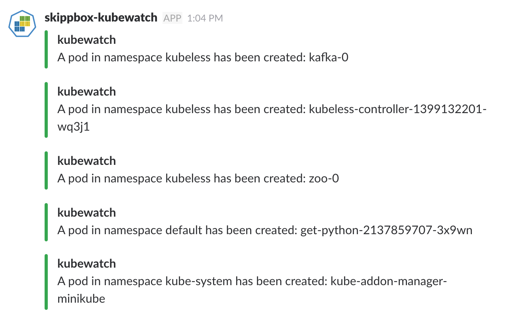Image resolution: width=528 pixels, height=321 pixels.
Task: Click the kubewatch heading on the zoo-0 attachment
Action: 86,160
